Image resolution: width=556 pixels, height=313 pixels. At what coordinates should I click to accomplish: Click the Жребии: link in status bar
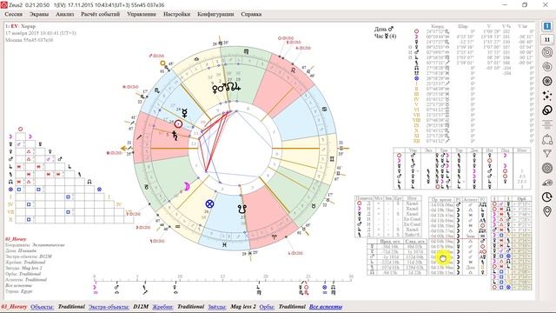pyautogui.click(x=162, y=307)
